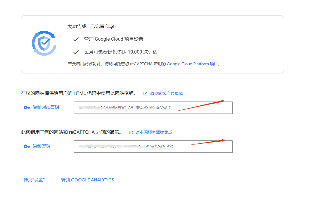This screenshot has width=336, height=206.
Task: Click the 大功告成 - 已完置完毕 heading
Action: 91,27
